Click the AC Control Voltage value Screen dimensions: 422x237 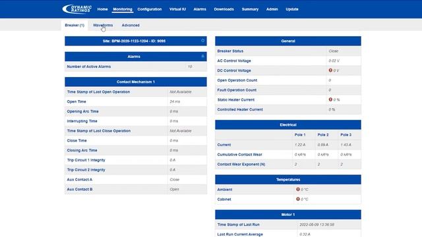[334, 61]
